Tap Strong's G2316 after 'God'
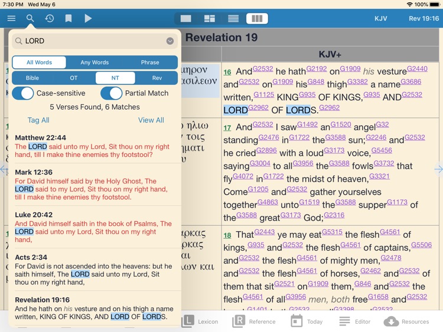The height and width of the screenshot is (332, 443). pos(334,215)
